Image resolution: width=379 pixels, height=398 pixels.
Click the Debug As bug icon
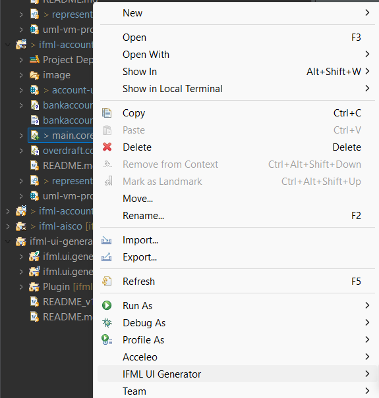(x=107, y=322)
